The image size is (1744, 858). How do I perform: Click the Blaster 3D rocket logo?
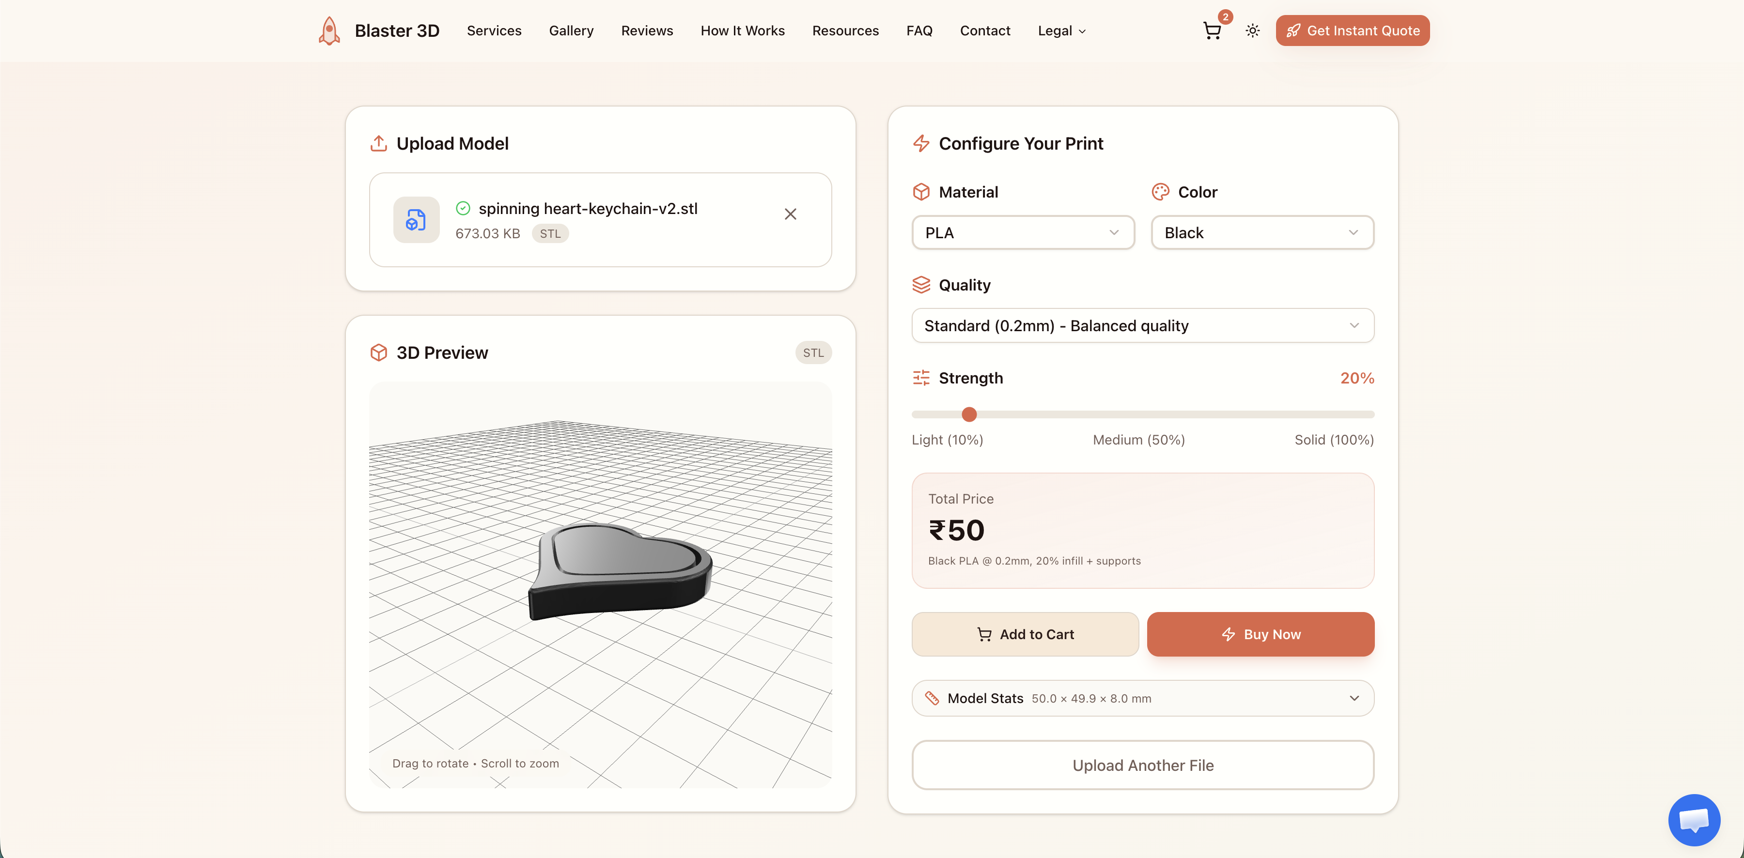click(329, 31)
